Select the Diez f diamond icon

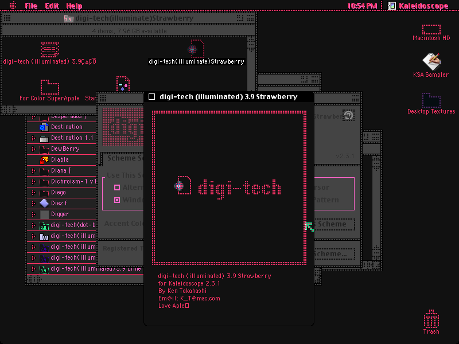pyautogui.click(x=44, y=204)
